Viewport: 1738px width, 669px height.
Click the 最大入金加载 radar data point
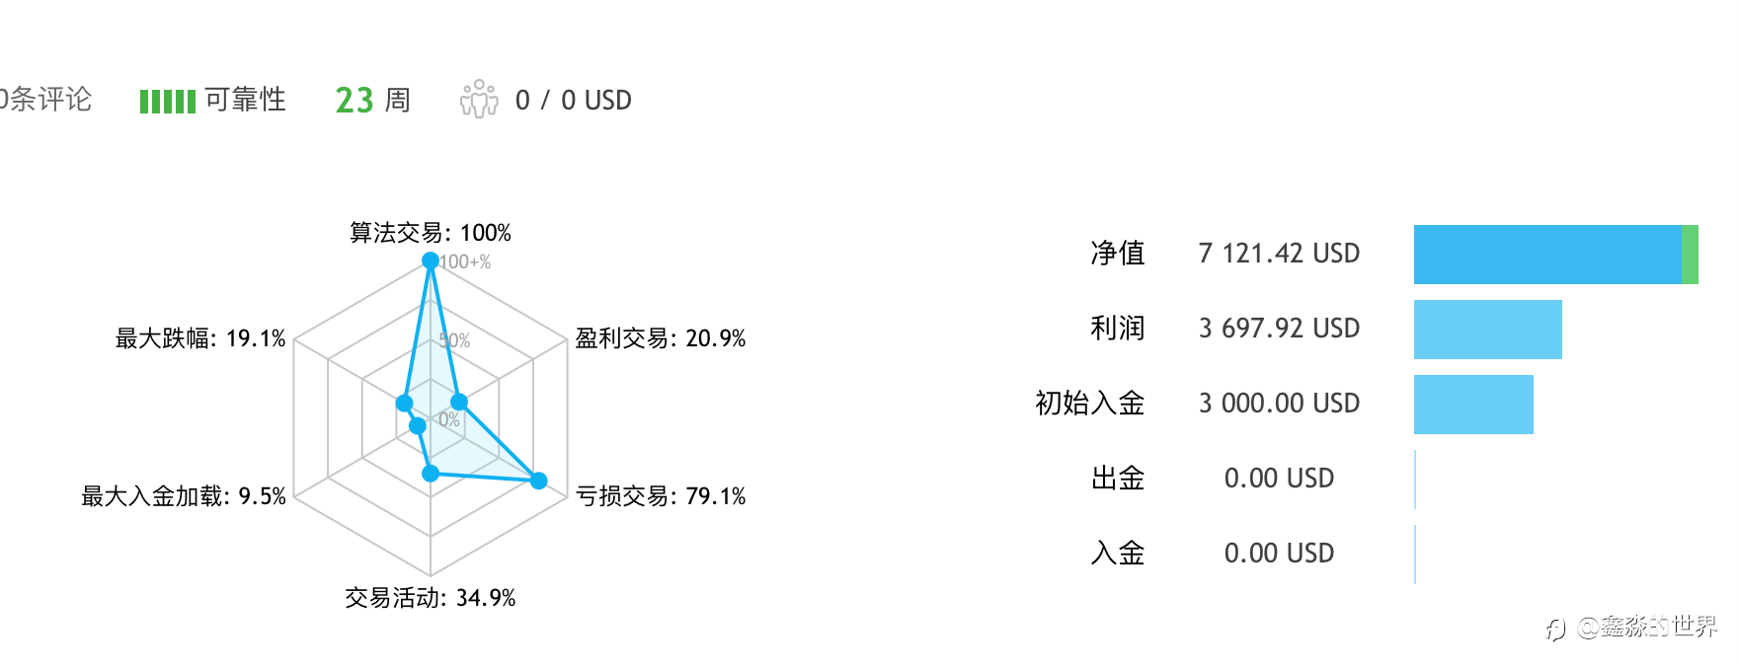(x=417, y=426)
